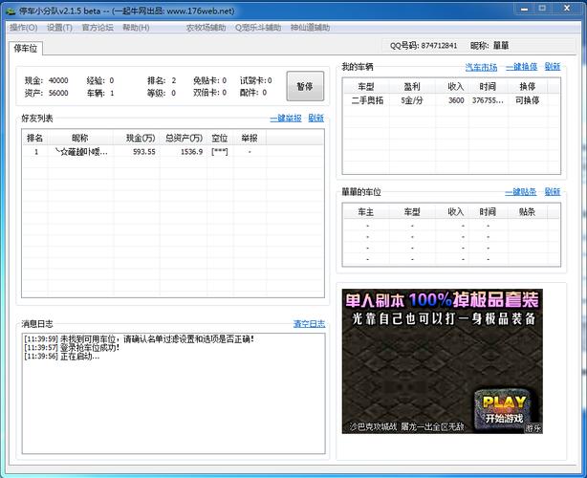Open the 操作(O) menu
This screenshot has width=587, height=478.
24,28
